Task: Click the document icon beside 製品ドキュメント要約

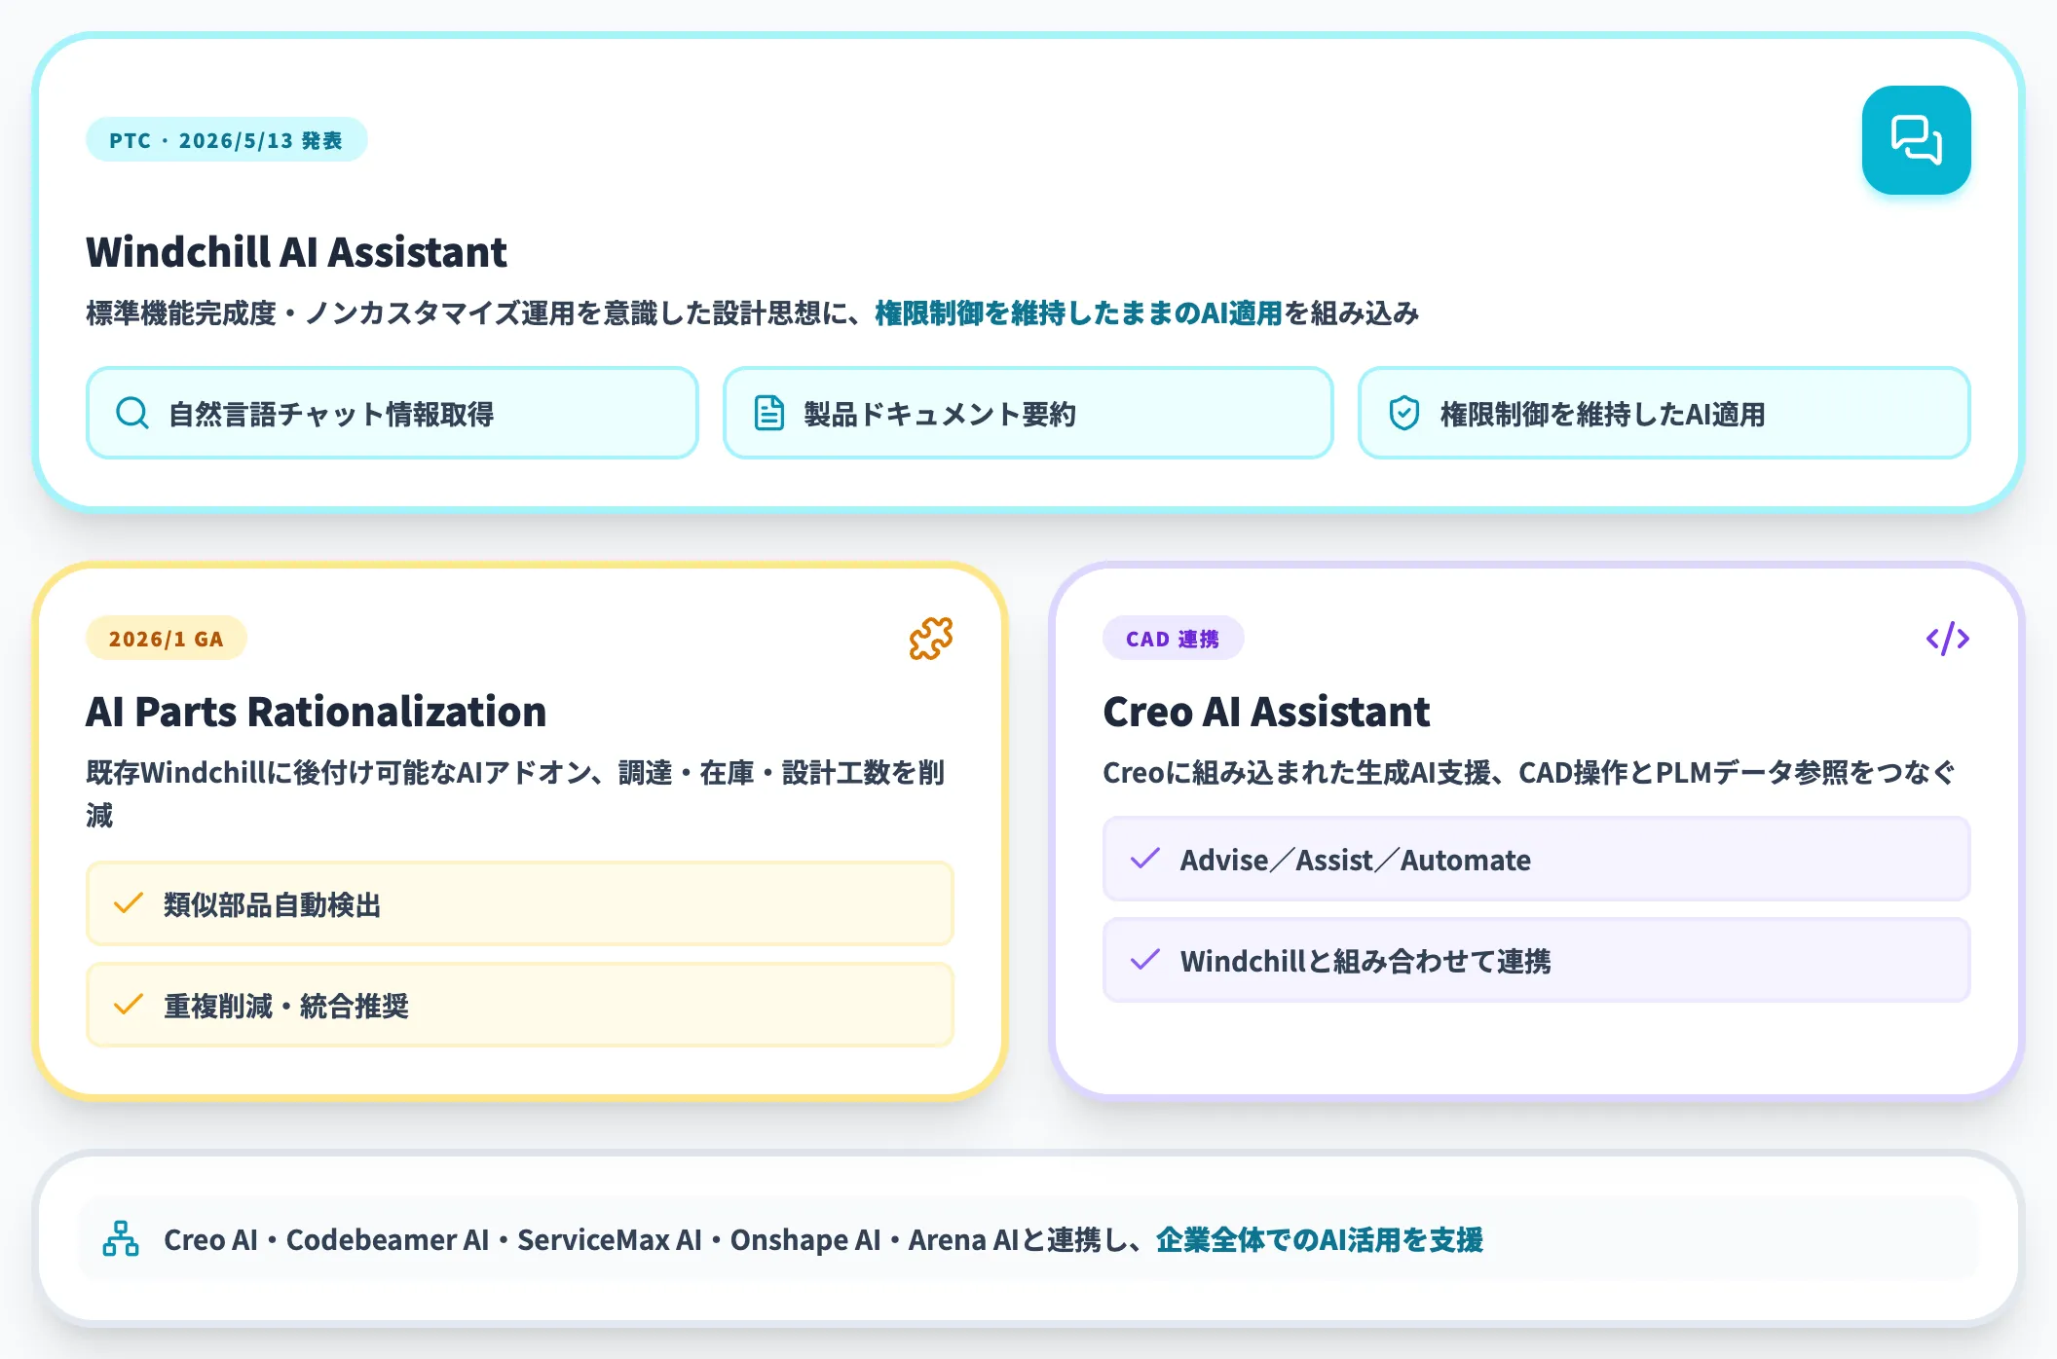Action: 769,414
